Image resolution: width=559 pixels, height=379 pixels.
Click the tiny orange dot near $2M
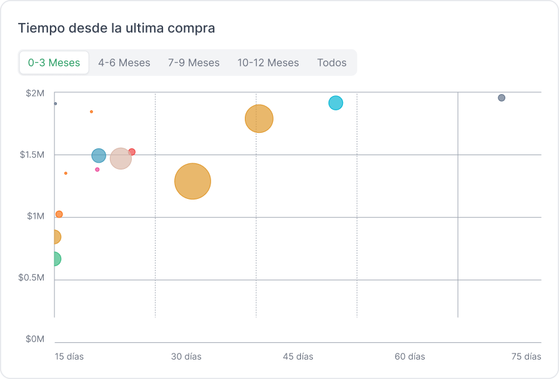[91, 112]
